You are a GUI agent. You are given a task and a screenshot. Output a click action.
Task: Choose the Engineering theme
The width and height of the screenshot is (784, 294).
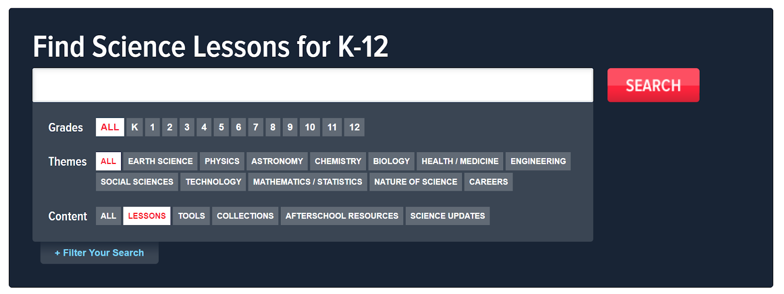(x=538, y=161)
